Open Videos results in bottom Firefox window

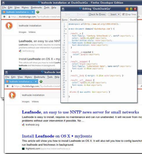point(35,102)
